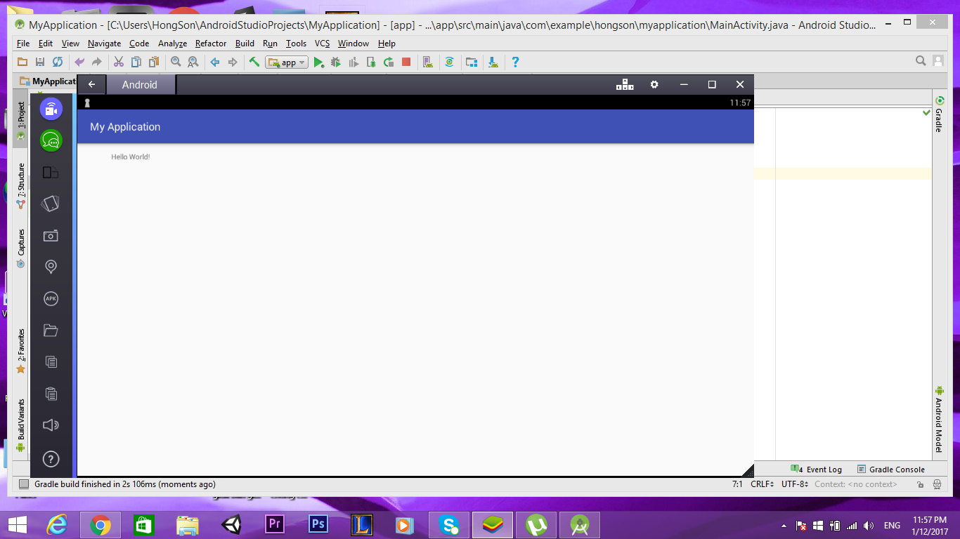Toggle the 2: Favorites tool window
The image size is (960, 539).
tap(21, 350)
